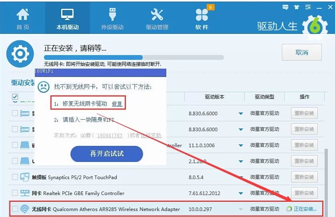Select the Qualcomm Atheros AR9285 row text
This screenshot has width=335, height=217.
click(x=106, y=209)
